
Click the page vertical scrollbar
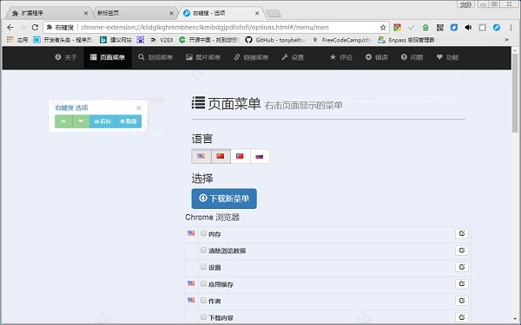pos(515,93)
